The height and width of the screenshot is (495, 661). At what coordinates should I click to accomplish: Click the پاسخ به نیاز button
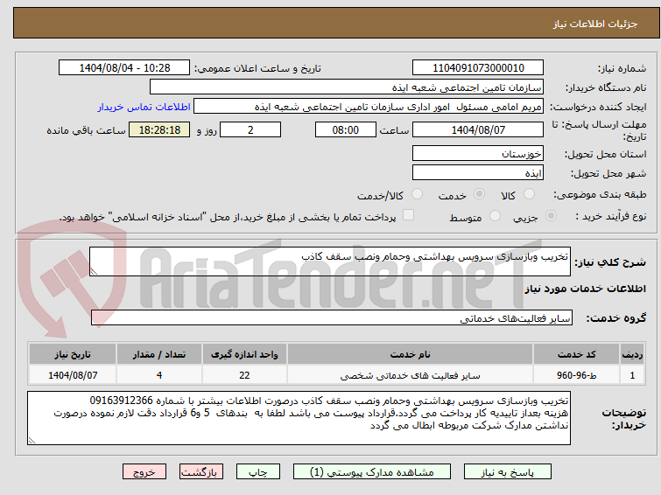click(508, 472)
